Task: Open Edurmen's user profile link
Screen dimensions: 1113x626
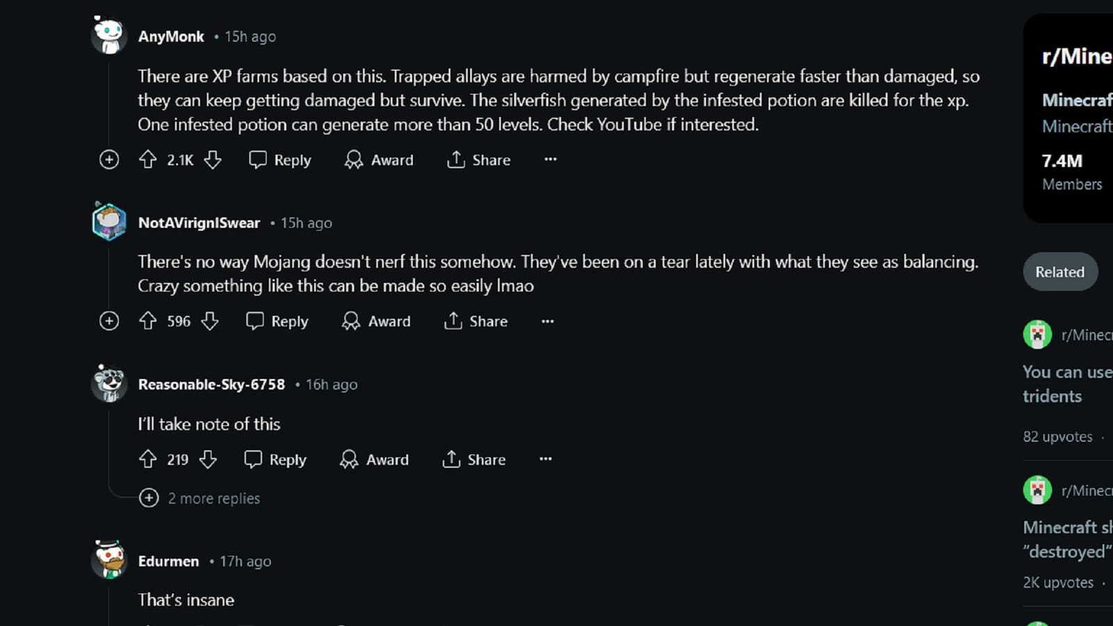Action: [x=168, y=561]
